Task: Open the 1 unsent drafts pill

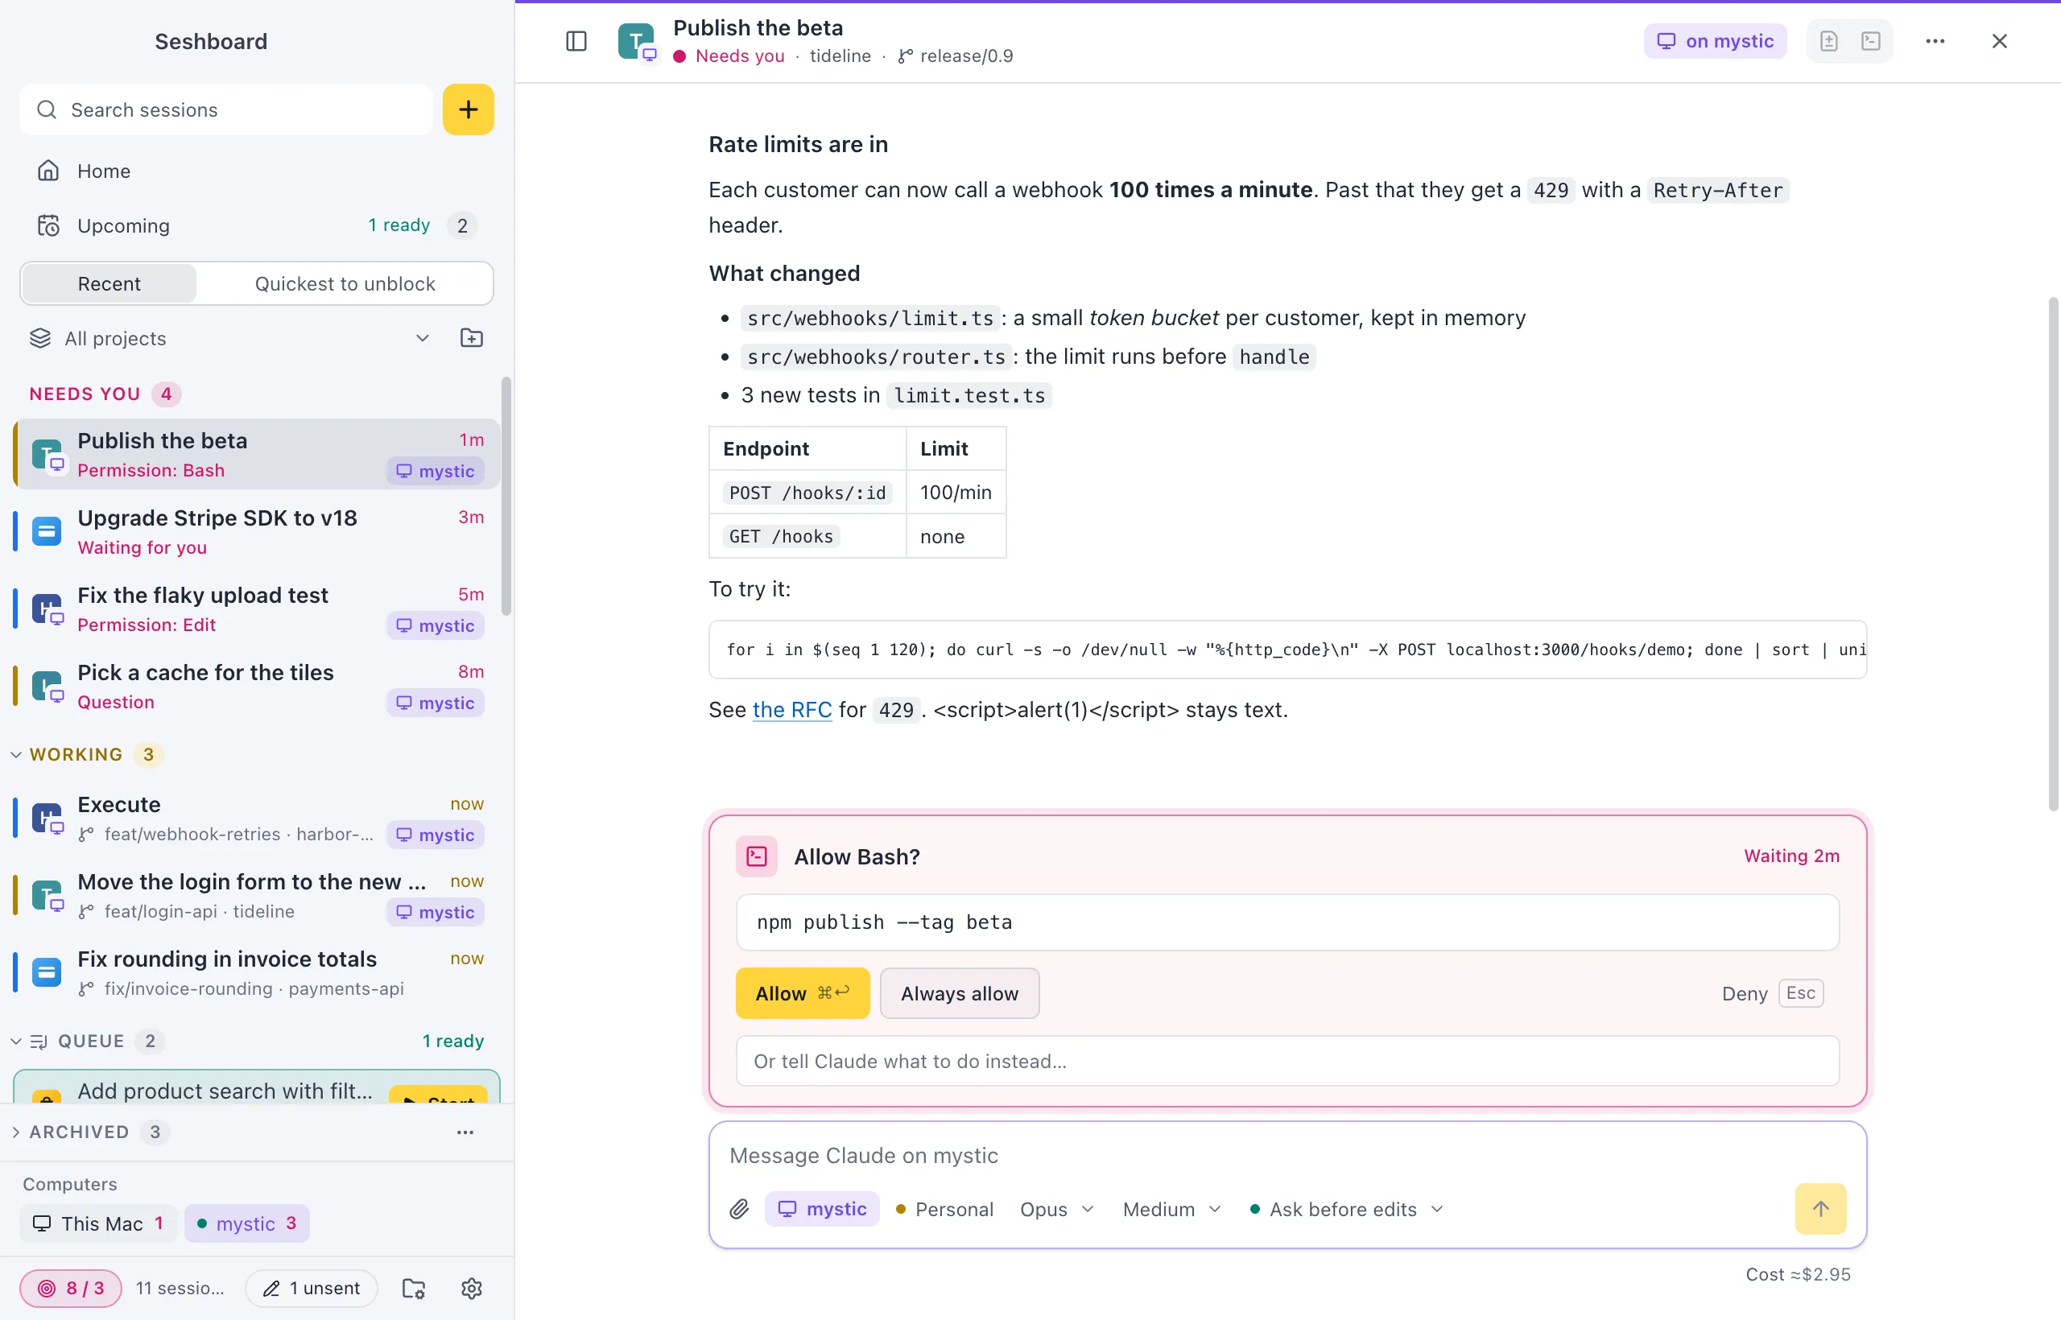Action: point(312,1288)
